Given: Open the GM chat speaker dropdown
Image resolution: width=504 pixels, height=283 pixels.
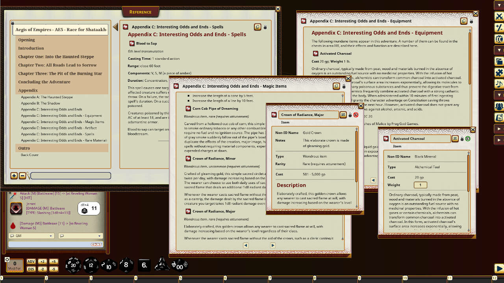Looking at the screenshot, I should 31,236.
